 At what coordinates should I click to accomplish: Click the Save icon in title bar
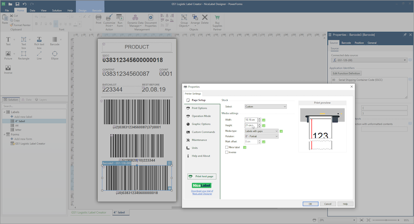point(17,4)
